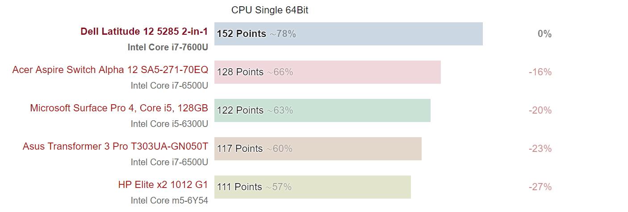Select the blue 152 Points bar
The width and height of the screenshot is (628, 212).
[348, 34]
